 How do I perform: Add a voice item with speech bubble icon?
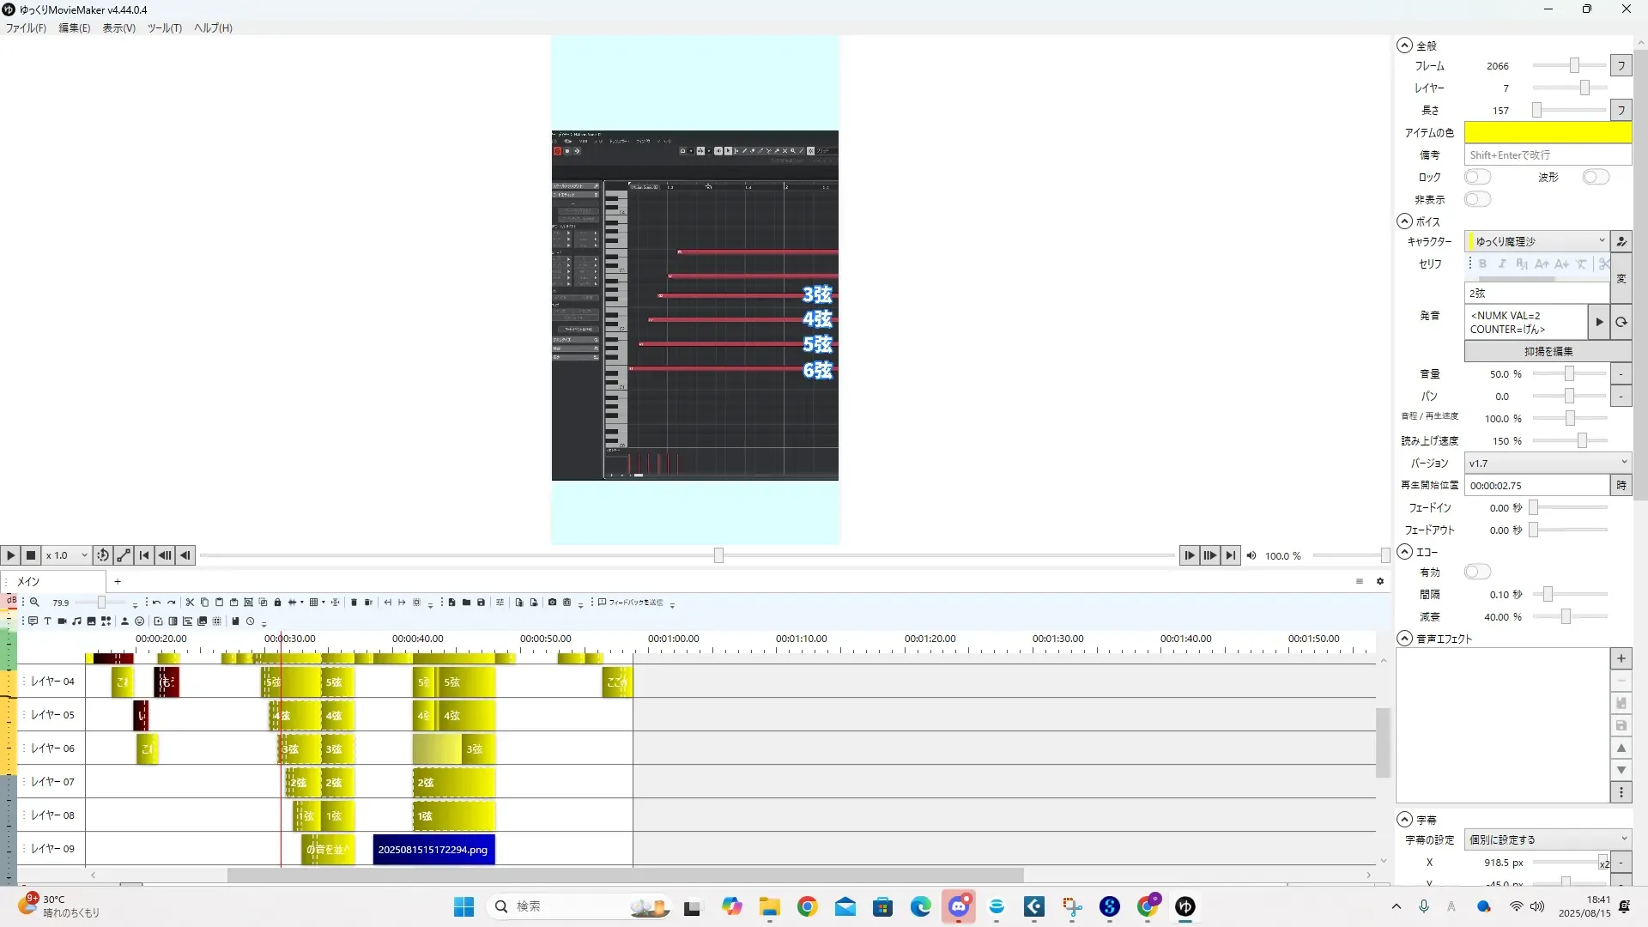tap(33, 621)
